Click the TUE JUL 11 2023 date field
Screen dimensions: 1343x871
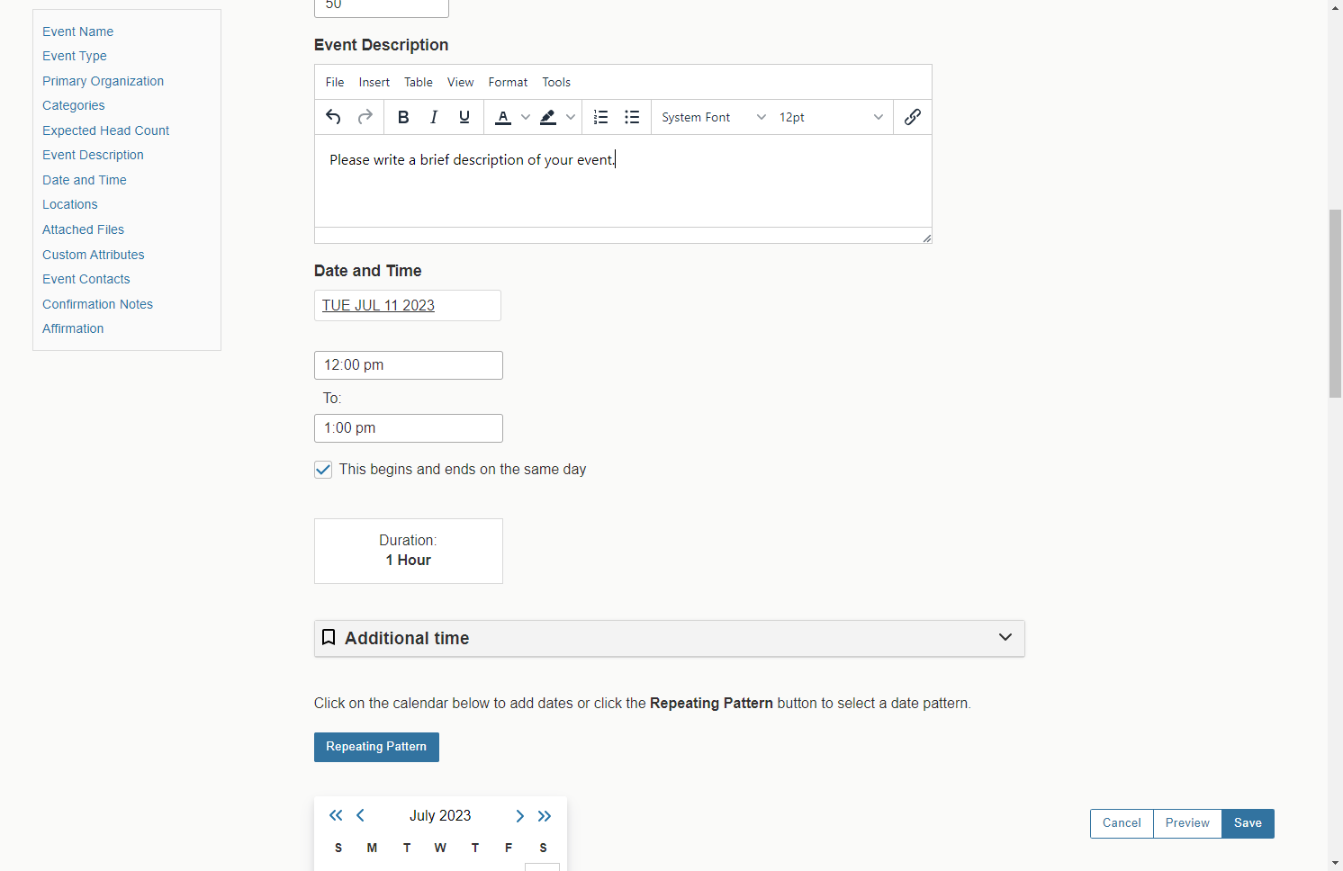tap(408, 306)
